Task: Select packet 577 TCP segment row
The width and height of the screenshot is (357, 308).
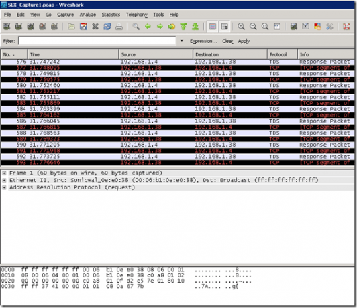Action: pos(178,68)
